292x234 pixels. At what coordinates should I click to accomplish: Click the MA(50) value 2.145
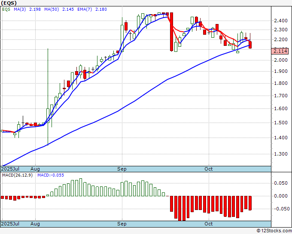(x=68, y=9)
